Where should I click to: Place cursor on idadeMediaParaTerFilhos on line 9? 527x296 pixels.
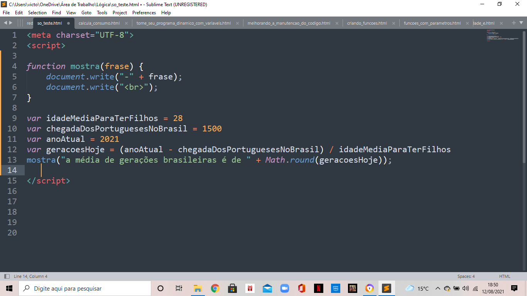click(x=102, y=118)
